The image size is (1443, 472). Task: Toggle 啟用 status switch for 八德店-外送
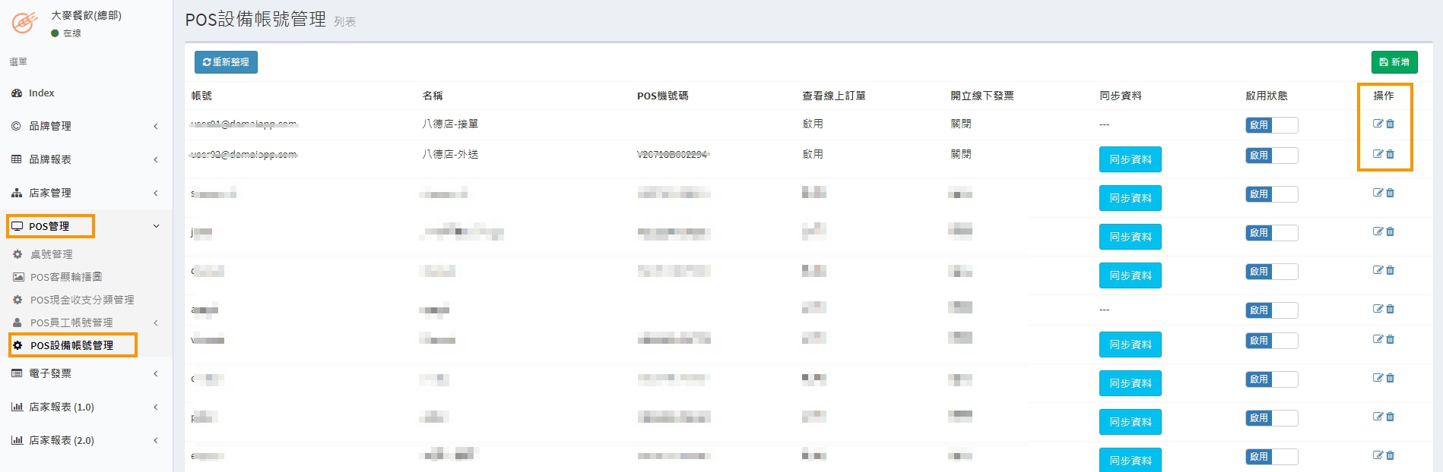(1271, 156)
